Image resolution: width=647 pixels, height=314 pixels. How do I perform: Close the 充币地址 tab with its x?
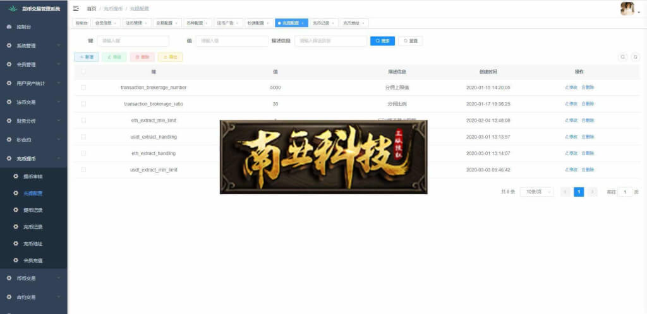tap(363, 23)
